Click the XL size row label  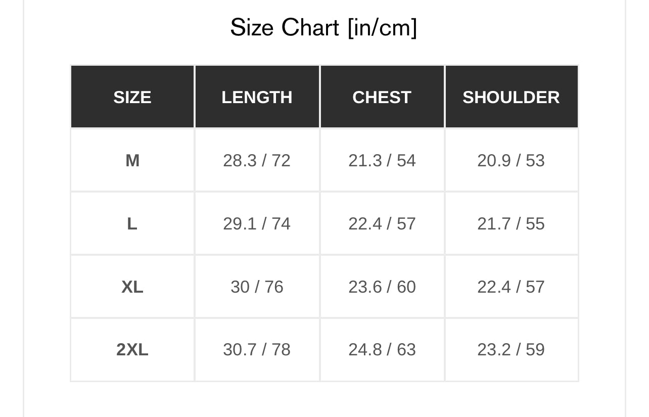pyautogui.click(x=132, y=287)
